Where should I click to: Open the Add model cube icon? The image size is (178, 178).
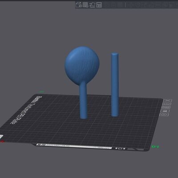(x=79, y=5)
